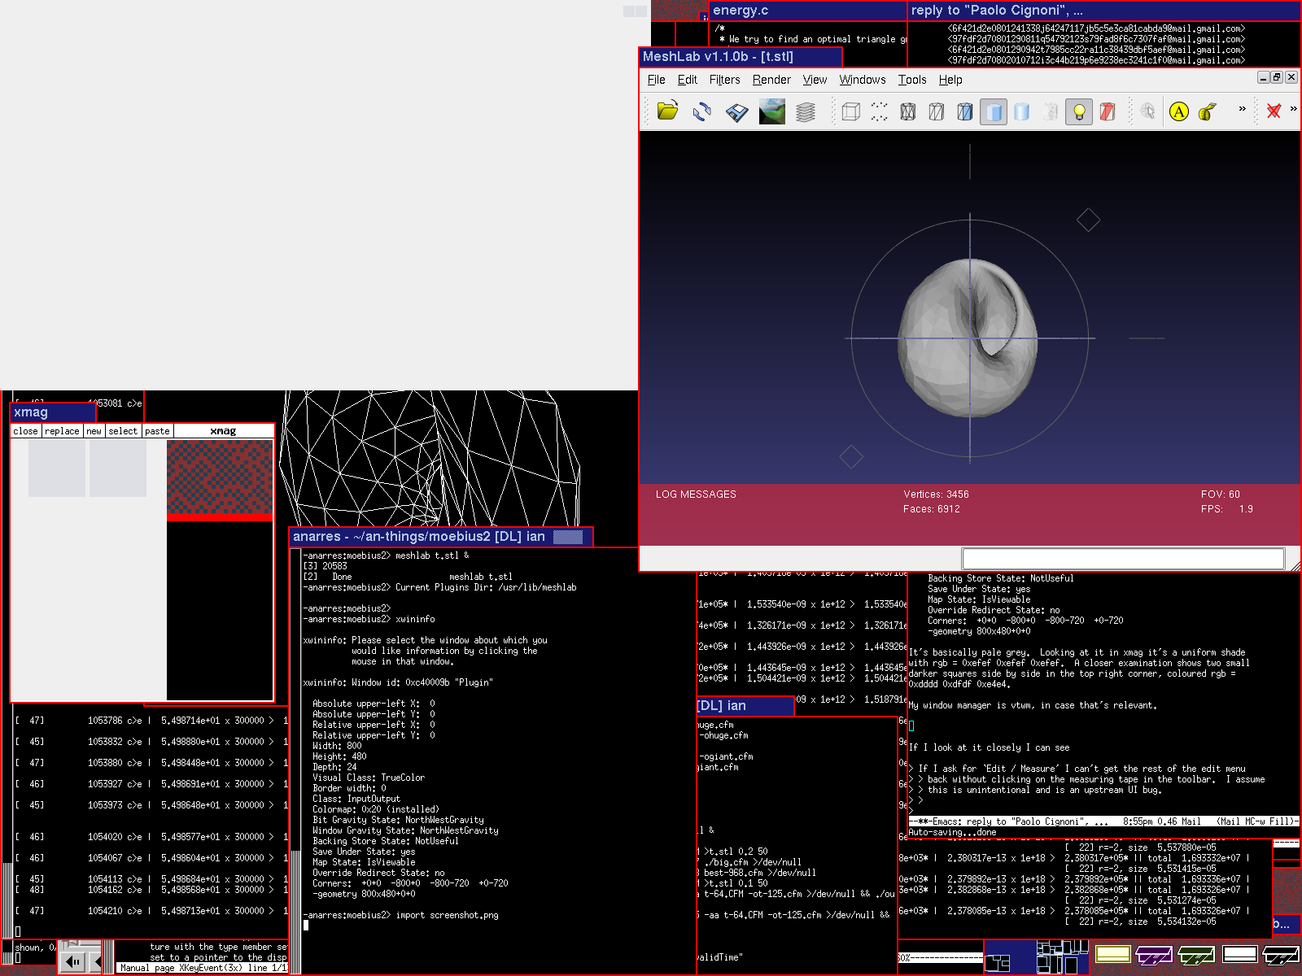The height and width of the screenshot is (976, 1302).
Task: Click the Emacs mode line of reply buffer
Action: click(1103, 821)
